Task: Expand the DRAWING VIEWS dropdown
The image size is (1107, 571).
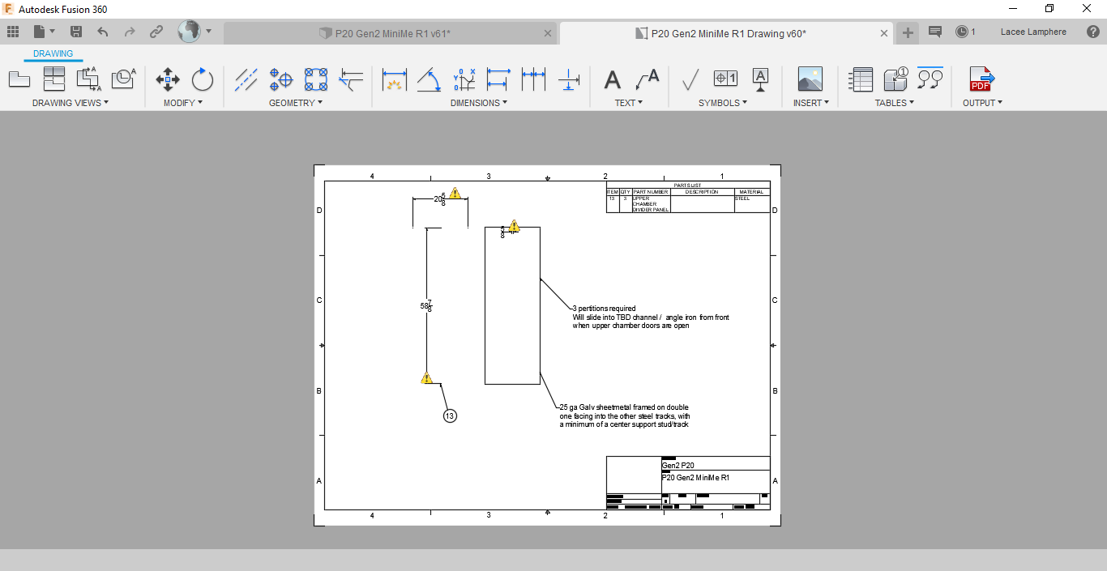Action: pos(70,103)
